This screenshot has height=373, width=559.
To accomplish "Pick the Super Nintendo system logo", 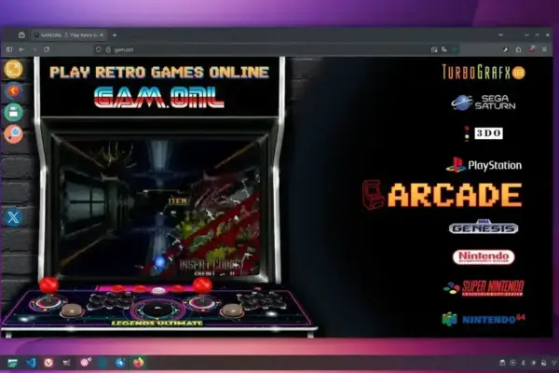I will pos(484,288).
